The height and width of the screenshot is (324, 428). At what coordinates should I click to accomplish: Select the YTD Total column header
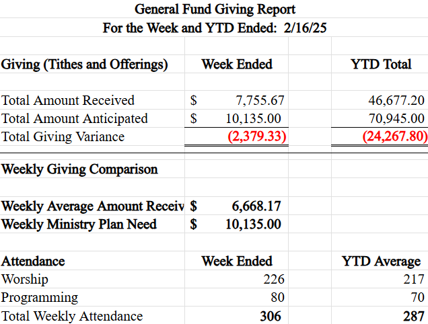381,65
